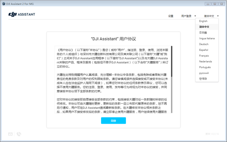Select 简体中文 in language list
This screenshot has height=142, width=227.
pos(207,27)
